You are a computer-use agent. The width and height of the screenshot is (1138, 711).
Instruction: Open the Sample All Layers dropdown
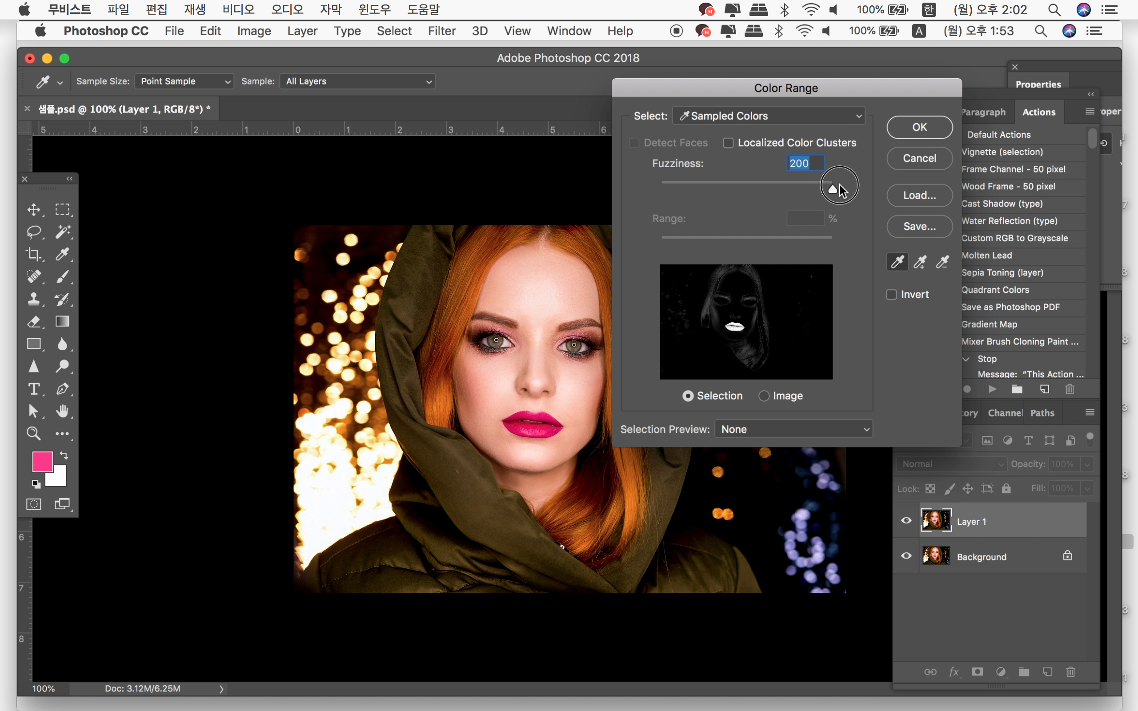pos(357,81)
